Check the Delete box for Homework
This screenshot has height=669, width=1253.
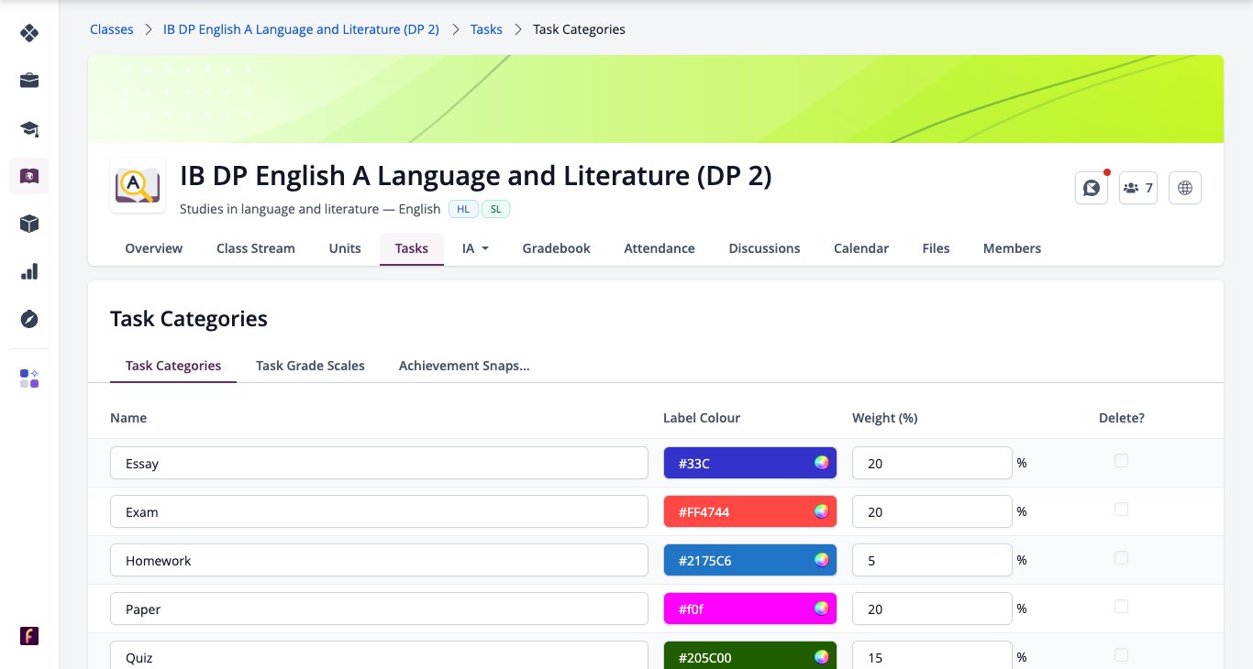coord(1121,558)
